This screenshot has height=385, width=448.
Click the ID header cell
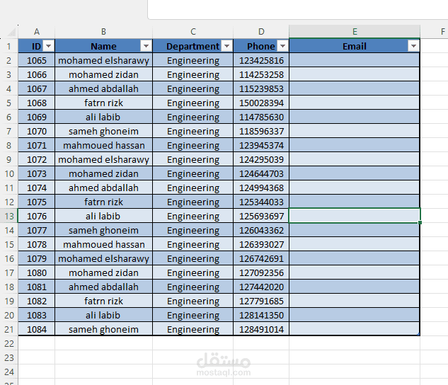point(37,46)
